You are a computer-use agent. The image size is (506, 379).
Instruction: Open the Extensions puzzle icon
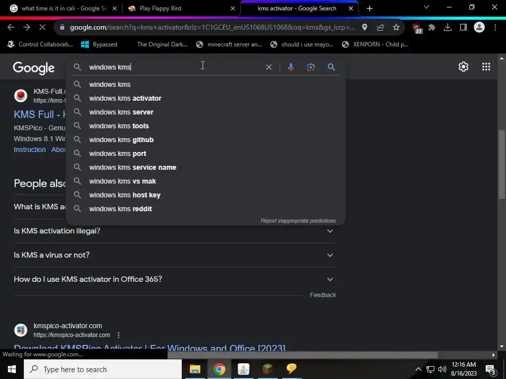[432, 28]
